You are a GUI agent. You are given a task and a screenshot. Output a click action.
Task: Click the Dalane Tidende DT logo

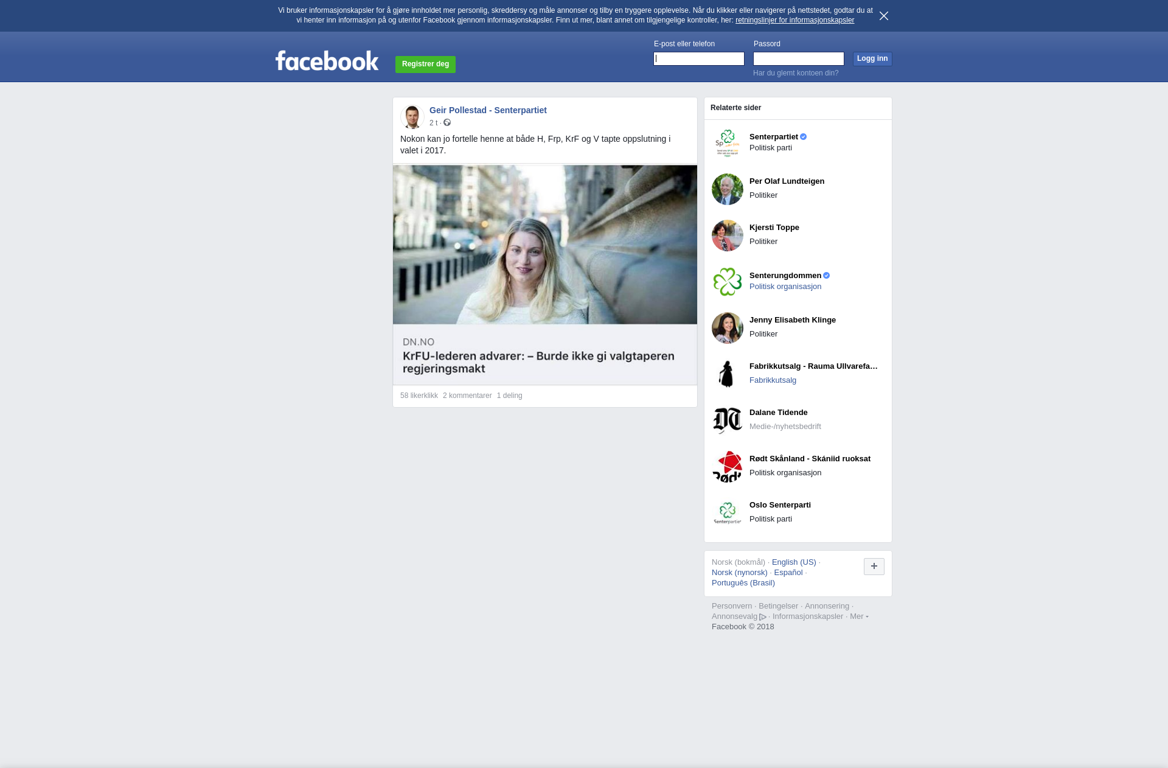728,421
